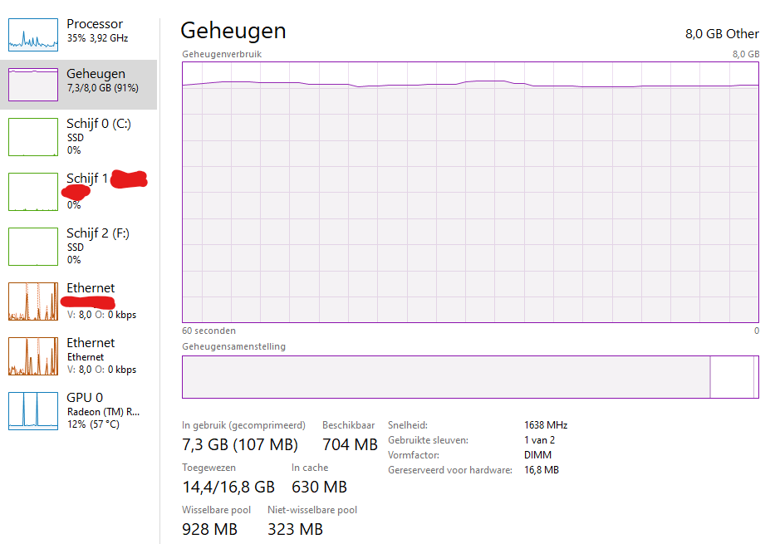Viewport: 775px width, 544px height.
Task: Click the 8,0 GB Other label
Action: pos(722,34)
